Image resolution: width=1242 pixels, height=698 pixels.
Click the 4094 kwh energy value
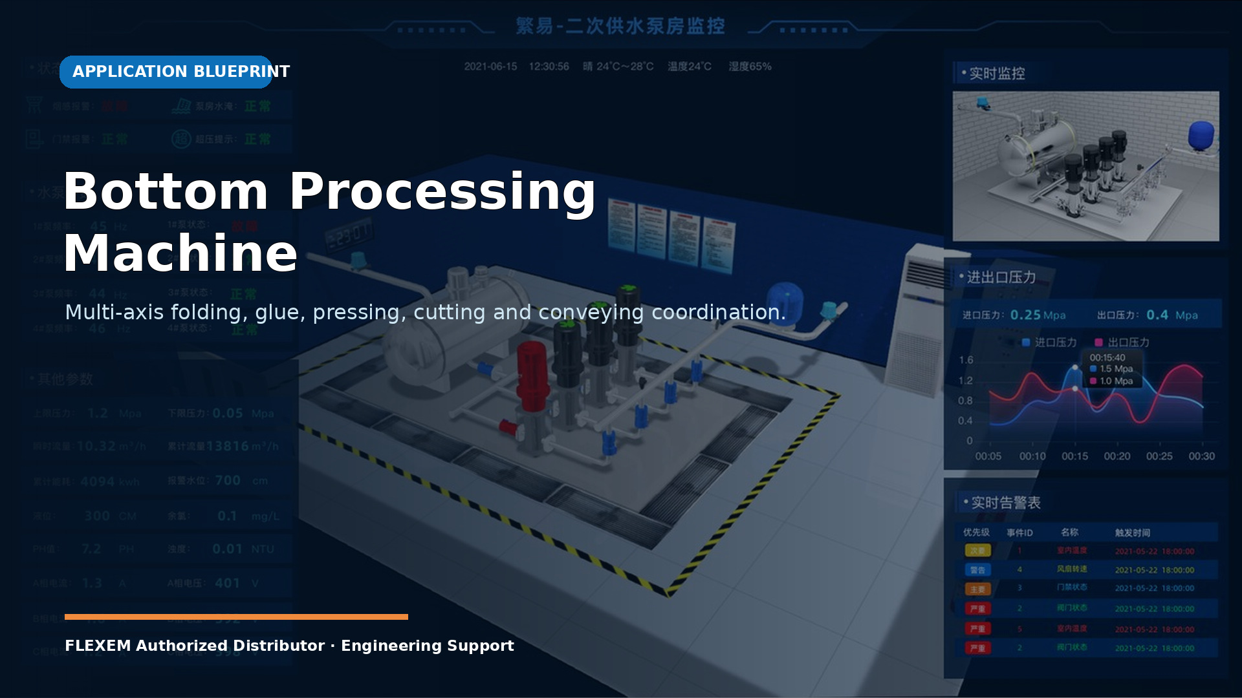109,482
